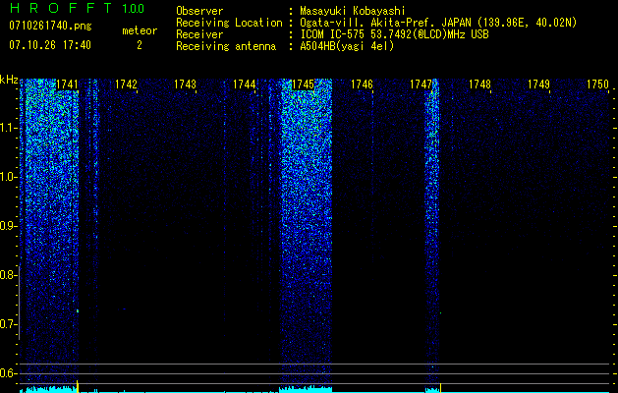Select the file name 0710261740.png
618x393 pixels.
pos(50,26)
